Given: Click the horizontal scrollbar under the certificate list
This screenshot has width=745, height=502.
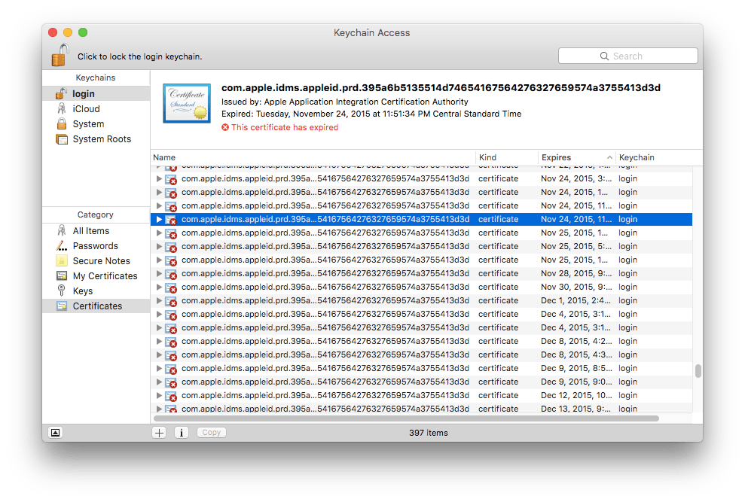Looking at the screenshot, I should click(406, 418).
